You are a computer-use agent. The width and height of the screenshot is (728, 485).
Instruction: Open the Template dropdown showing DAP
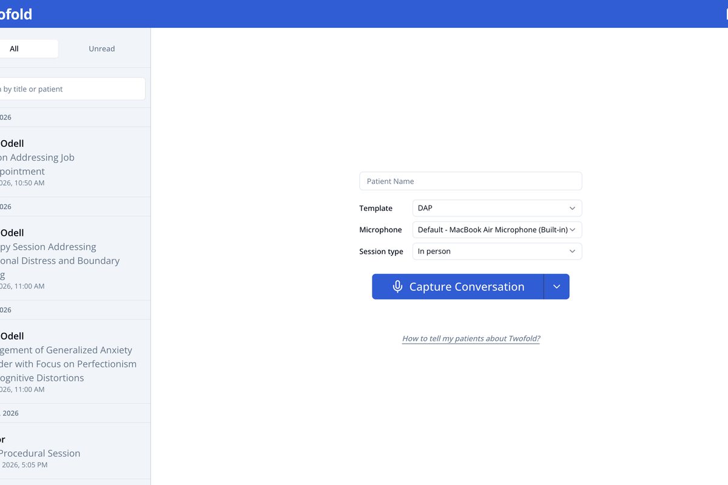(497, 208)
